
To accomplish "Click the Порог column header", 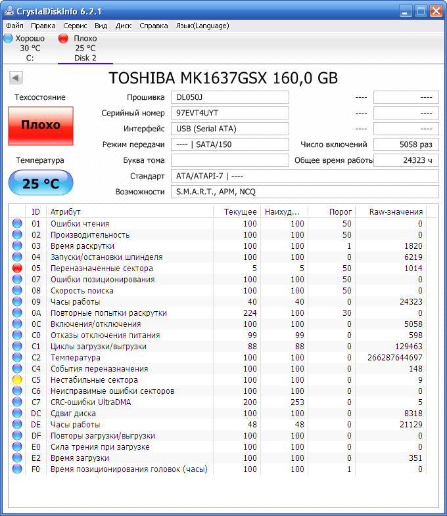I will pyautogui.click(x=332, y=211).
